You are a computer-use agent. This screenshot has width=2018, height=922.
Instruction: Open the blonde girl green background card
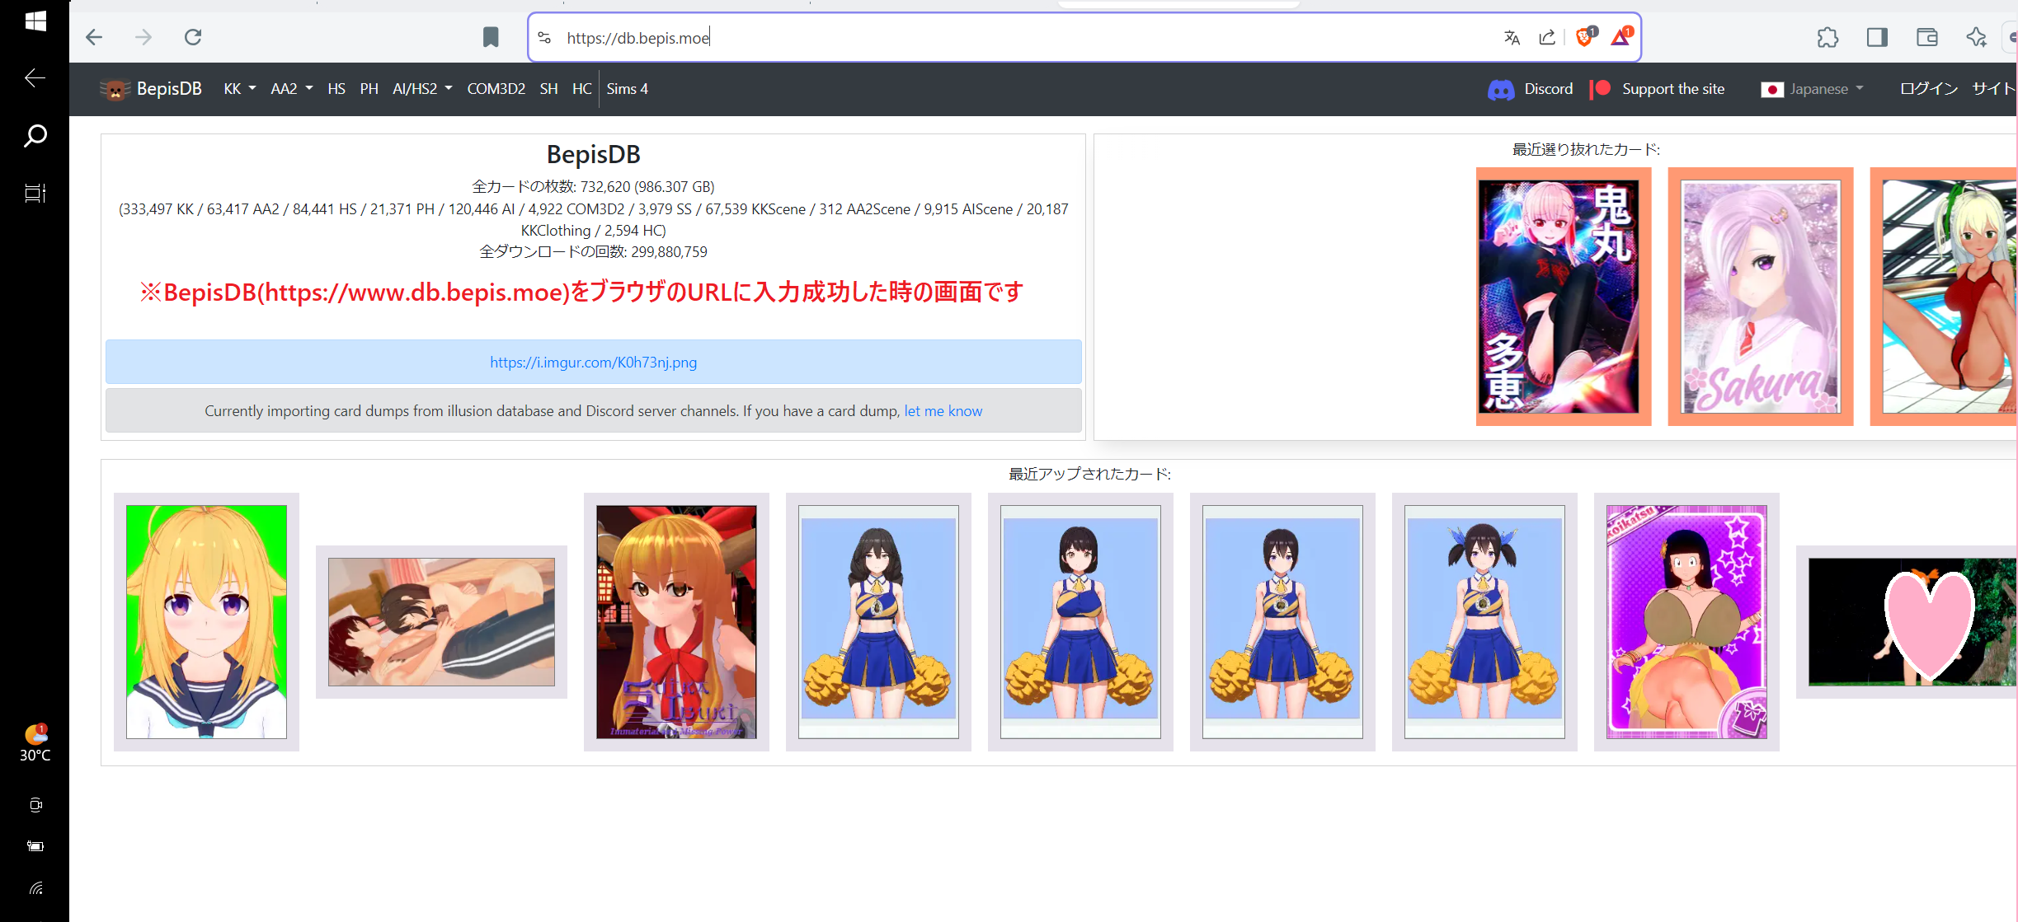[206, 622]
